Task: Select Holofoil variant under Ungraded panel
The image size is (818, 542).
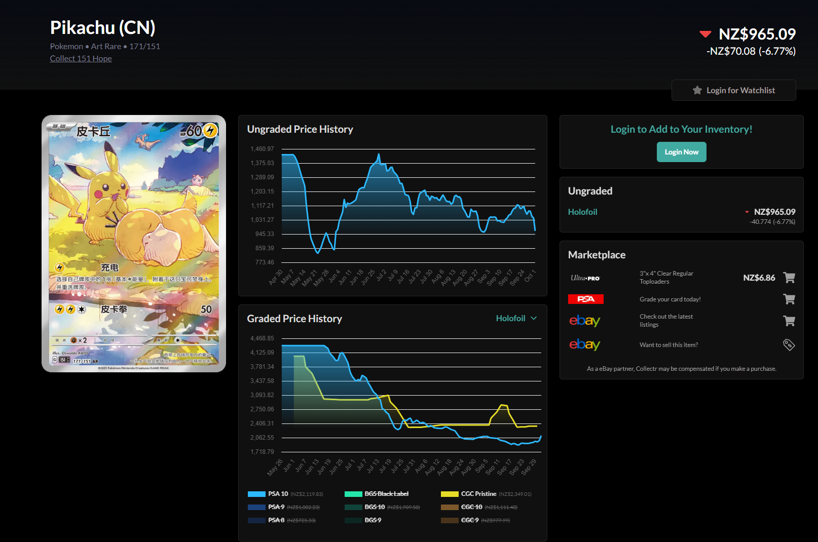Action: (x=582, y=212)
